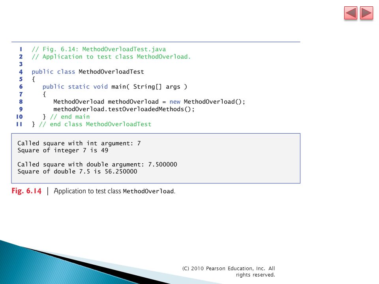Go to the previous slide with left arrow
The width and height of the screenshot is (379, 284).
click(x=351, y=13)
